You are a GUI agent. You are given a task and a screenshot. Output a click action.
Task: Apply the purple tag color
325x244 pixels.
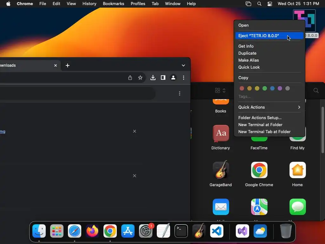(x=280, y=88)
